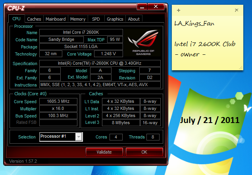Select the Memory tab
252x175 pixels.
(x=78, y=19)
